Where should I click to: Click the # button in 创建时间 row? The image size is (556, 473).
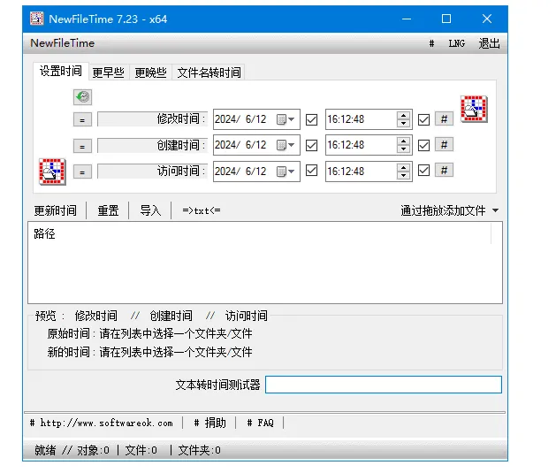444,145
